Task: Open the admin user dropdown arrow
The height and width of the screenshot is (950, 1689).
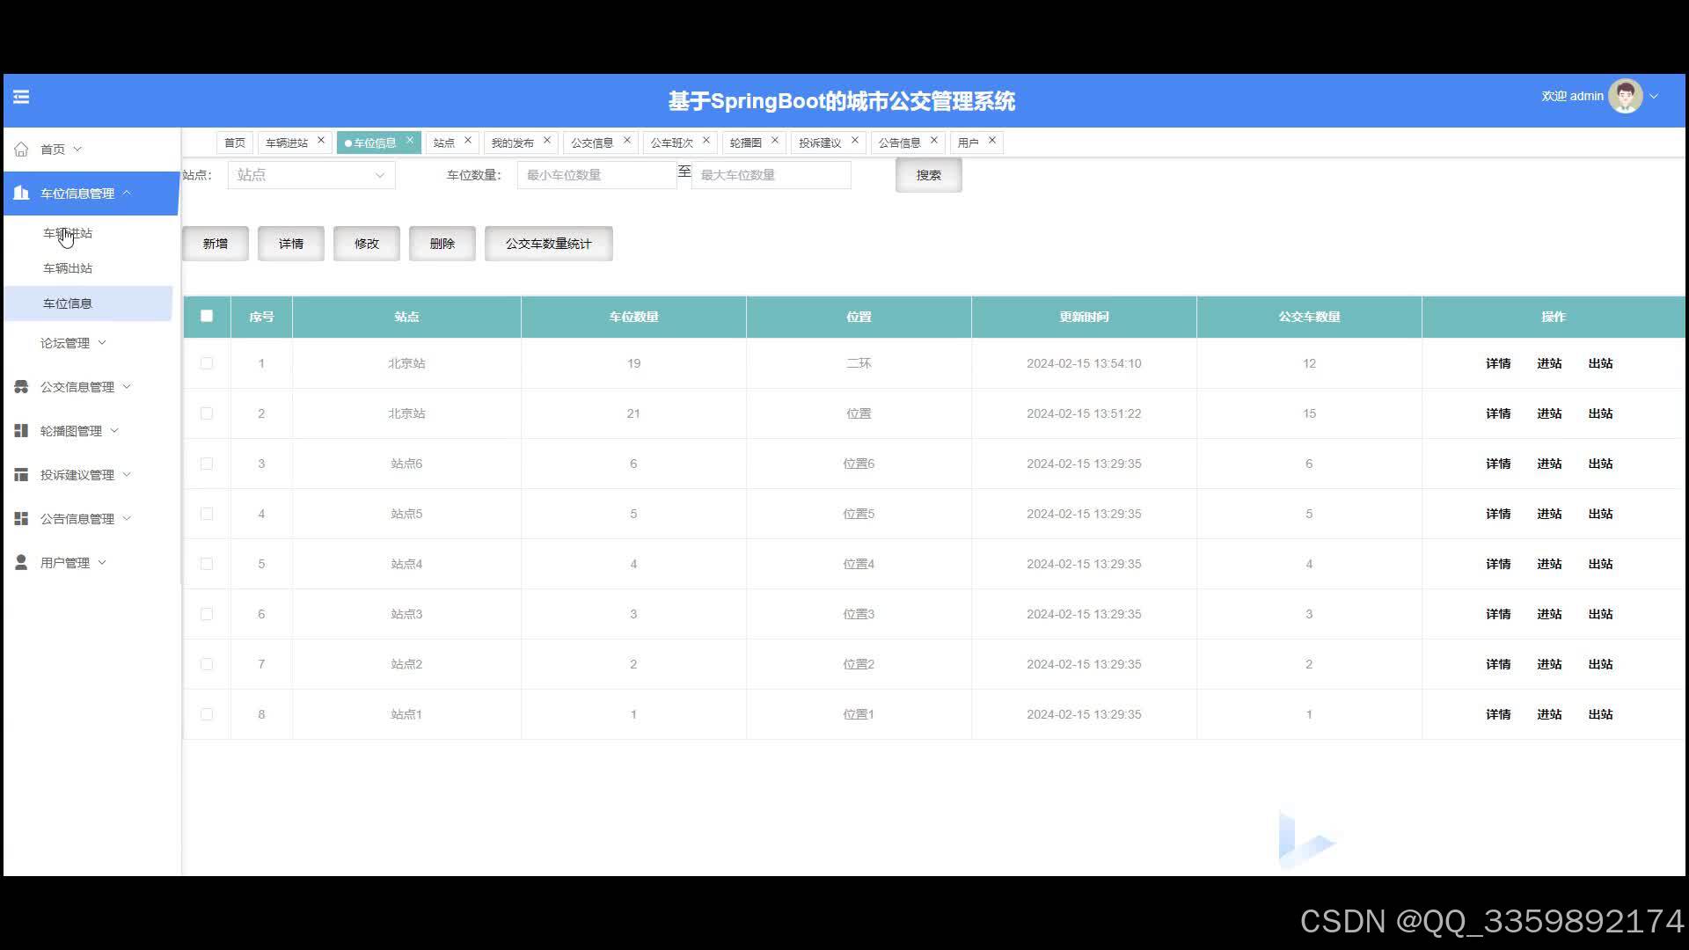Action: (x=1654, y=97)
